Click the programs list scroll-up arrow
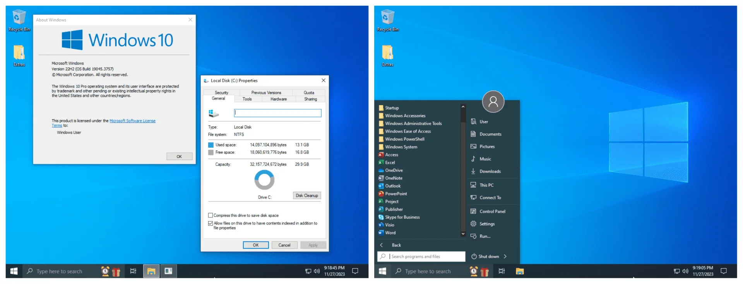The image size is (743, 284). click(x=463, y=107)
